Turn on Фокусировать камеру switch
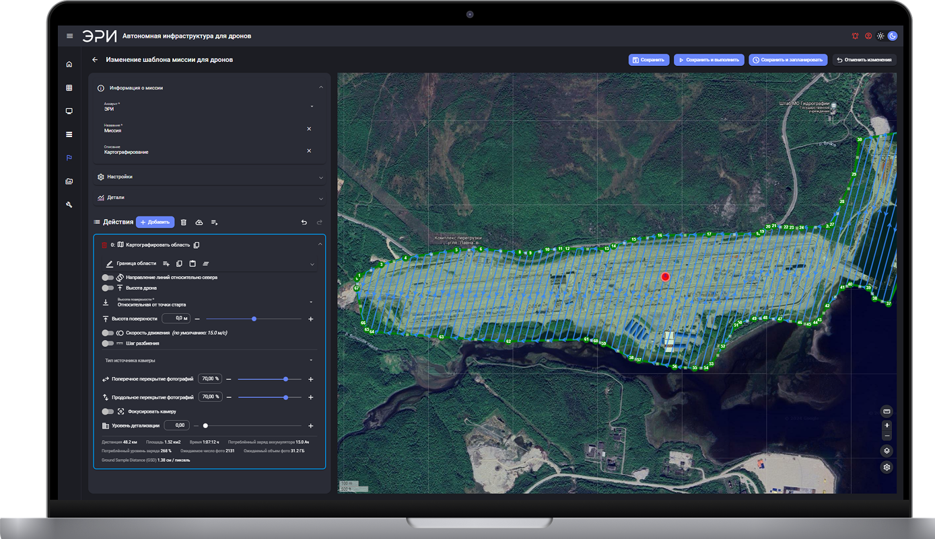The image size is (935, 539). 108,411
